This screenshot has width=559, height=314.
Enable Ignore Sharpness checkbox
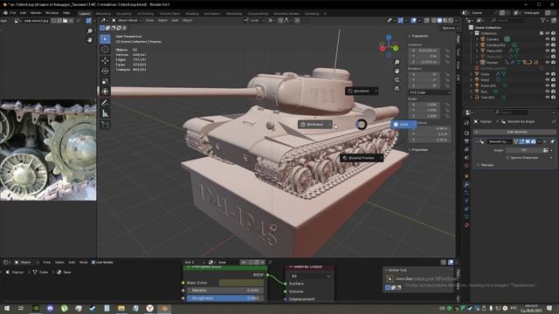tap(507, 157)
